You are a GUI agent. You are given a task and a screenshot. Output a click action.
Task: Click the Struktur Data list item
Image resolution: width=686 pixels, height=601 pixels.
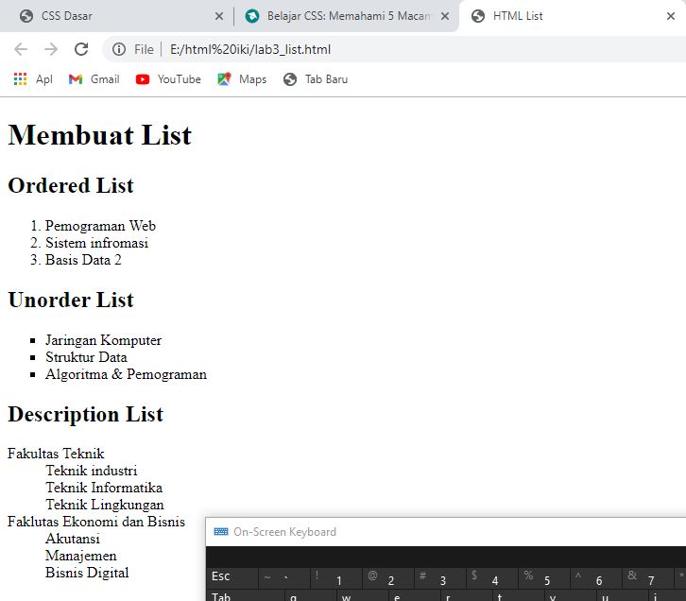point(86,357)
